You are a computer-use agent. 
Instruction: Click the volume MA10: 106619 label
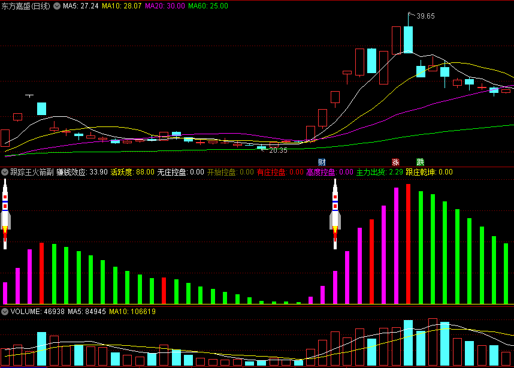point(132,312)
